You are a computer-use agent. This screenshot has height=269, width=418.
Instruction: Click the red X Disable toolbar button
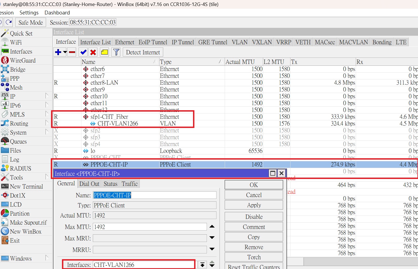click(93, 52)
